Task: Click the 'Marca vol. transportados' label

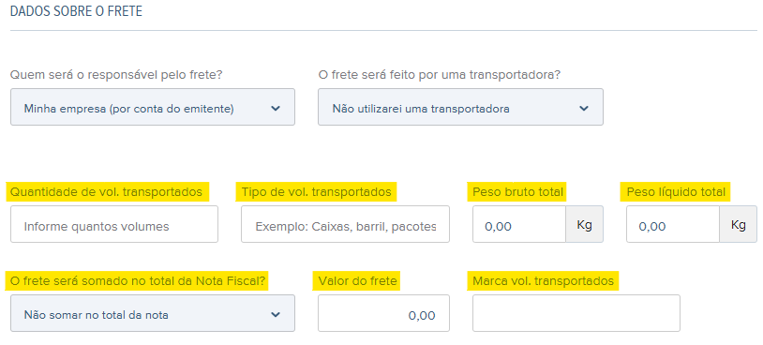Action: 543,280
